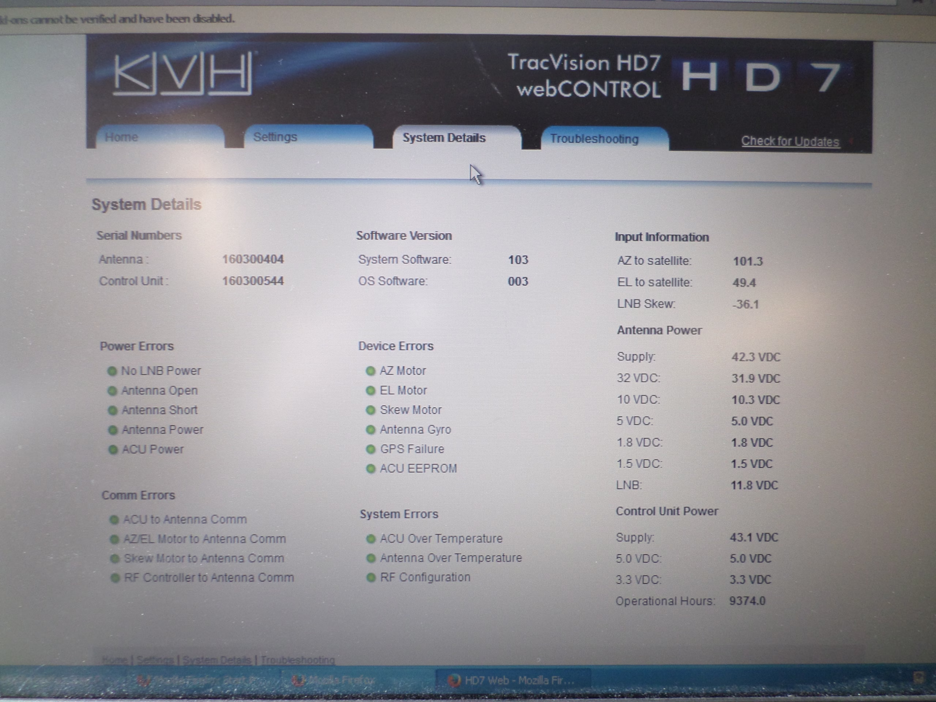
Task: Click the KVH logo
Action: pos(183,73)
